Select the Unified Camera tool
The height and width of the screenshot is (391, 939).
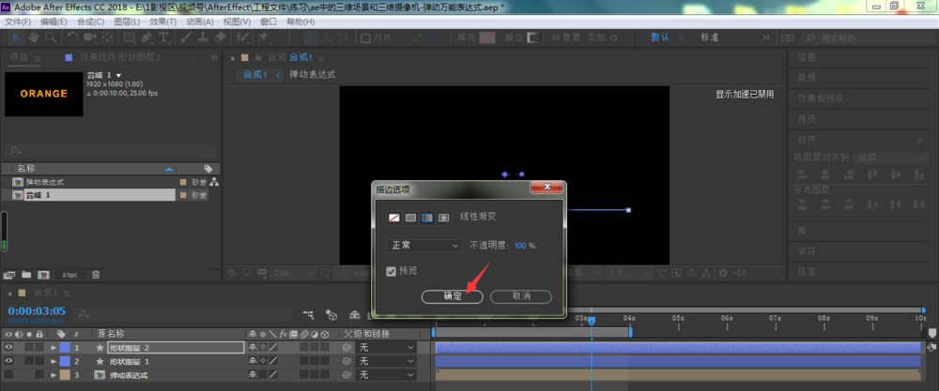click(x=90, y=38)
